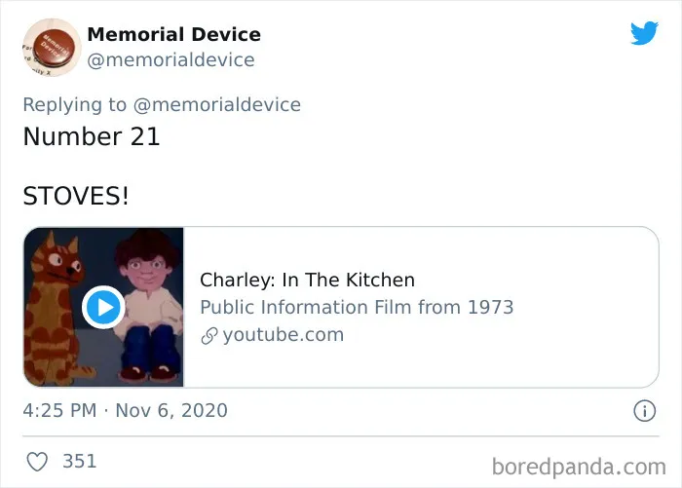Click the boredpanda.com watermark
The image size is (682, 488).
(579, 468)
